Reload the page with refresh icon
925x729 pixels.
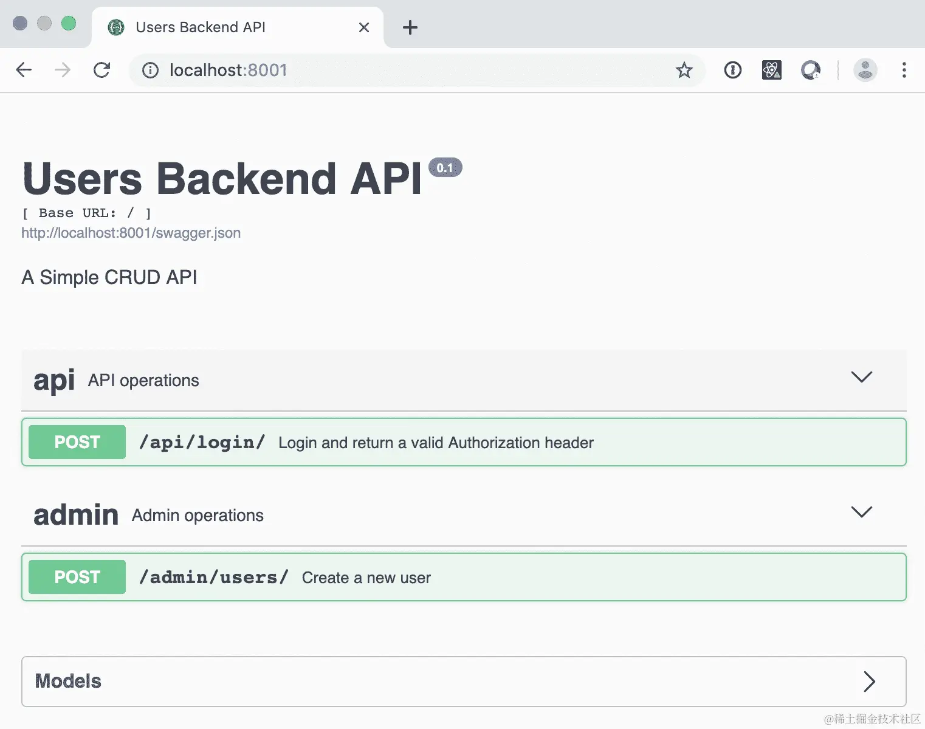(x=102, y=70)
